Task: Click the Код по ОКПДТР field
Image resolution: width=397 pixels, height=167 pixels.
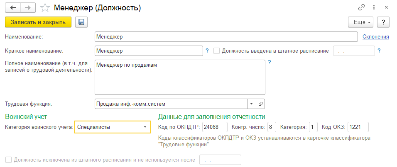Action: [215, 127]
